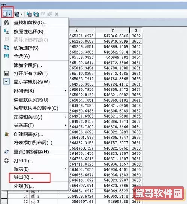Click the reload cache refresh icon
Screen dimensions: 187x204
(x=6, y=151)
